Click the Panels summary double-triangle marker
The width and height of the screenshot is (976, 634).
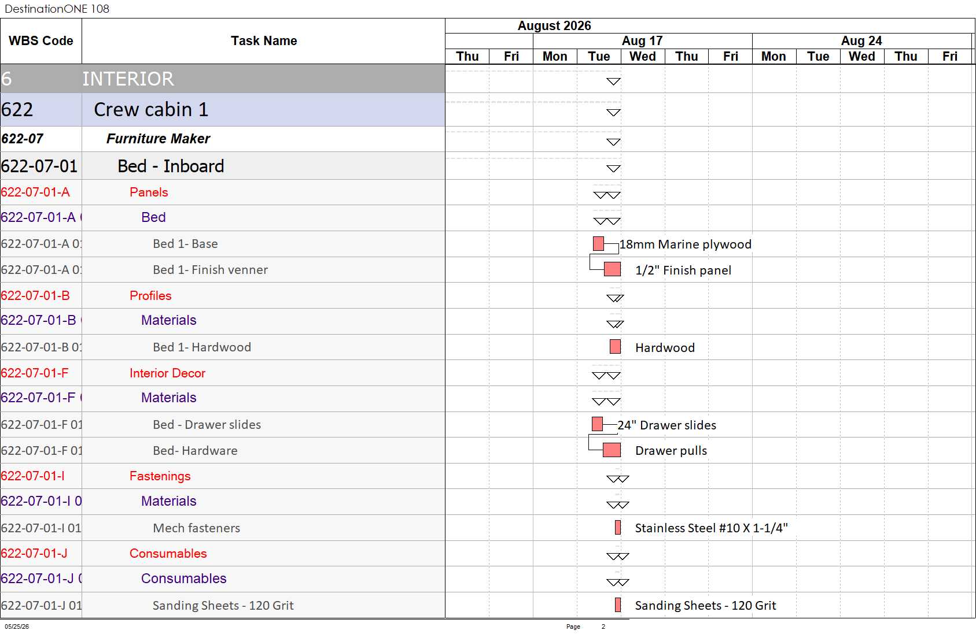click(607, 195)
